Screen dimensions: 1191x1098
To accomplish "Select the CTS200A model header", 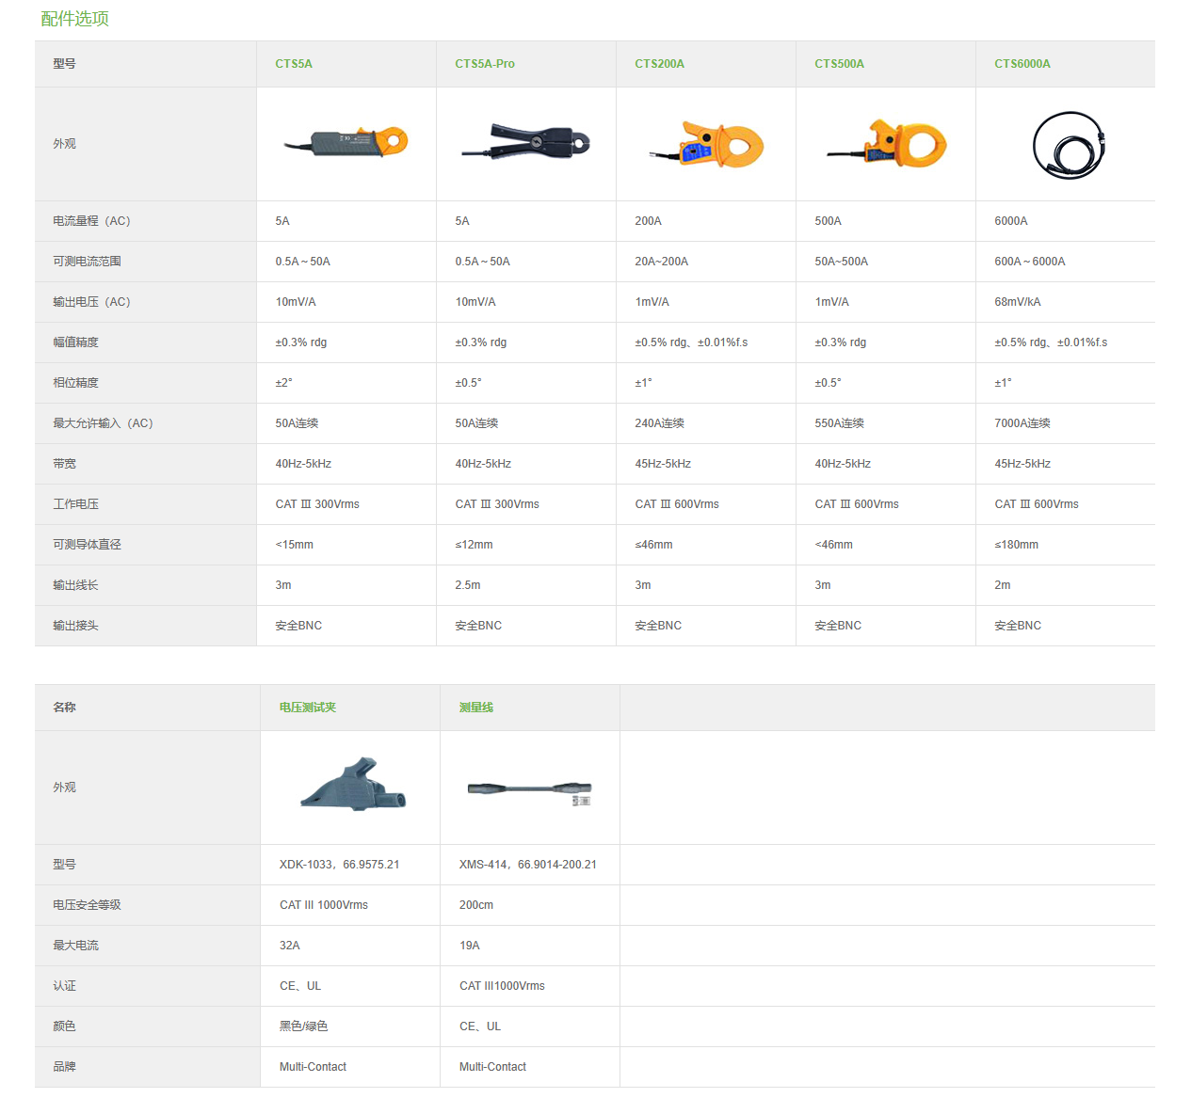I will point(659,64).
